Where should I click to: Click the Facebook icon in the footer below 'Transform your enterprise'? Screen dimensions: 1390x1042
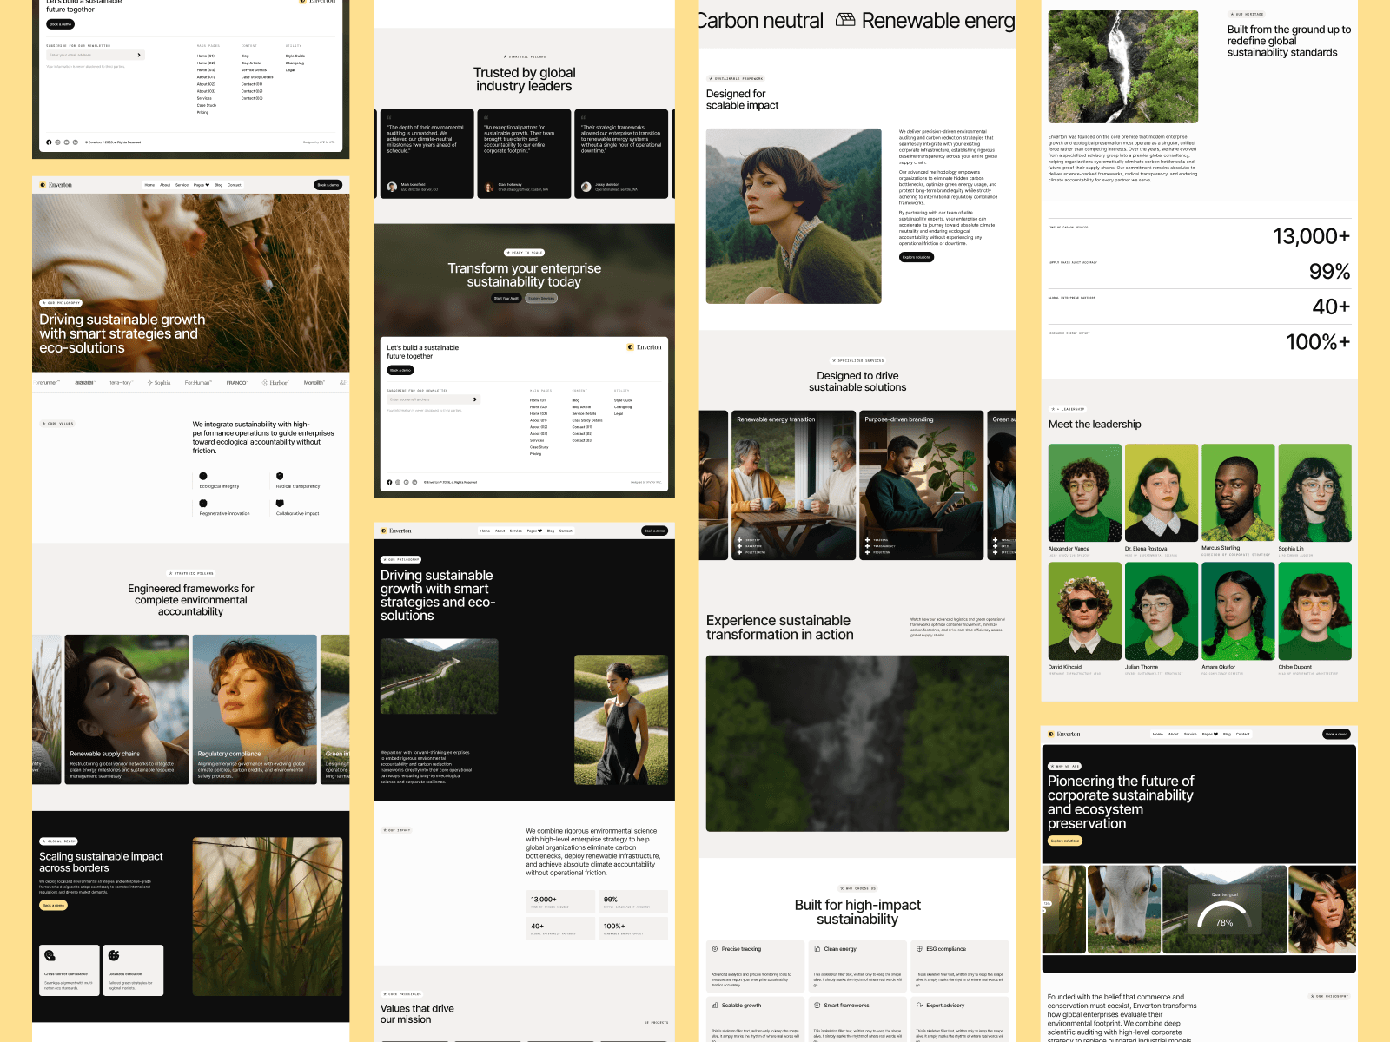[x=389, y=482]
